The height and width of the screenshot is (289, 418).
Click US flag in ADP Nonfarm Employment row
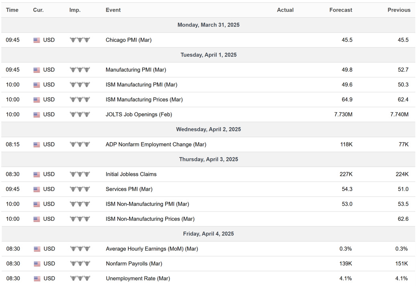click(37, 145)
